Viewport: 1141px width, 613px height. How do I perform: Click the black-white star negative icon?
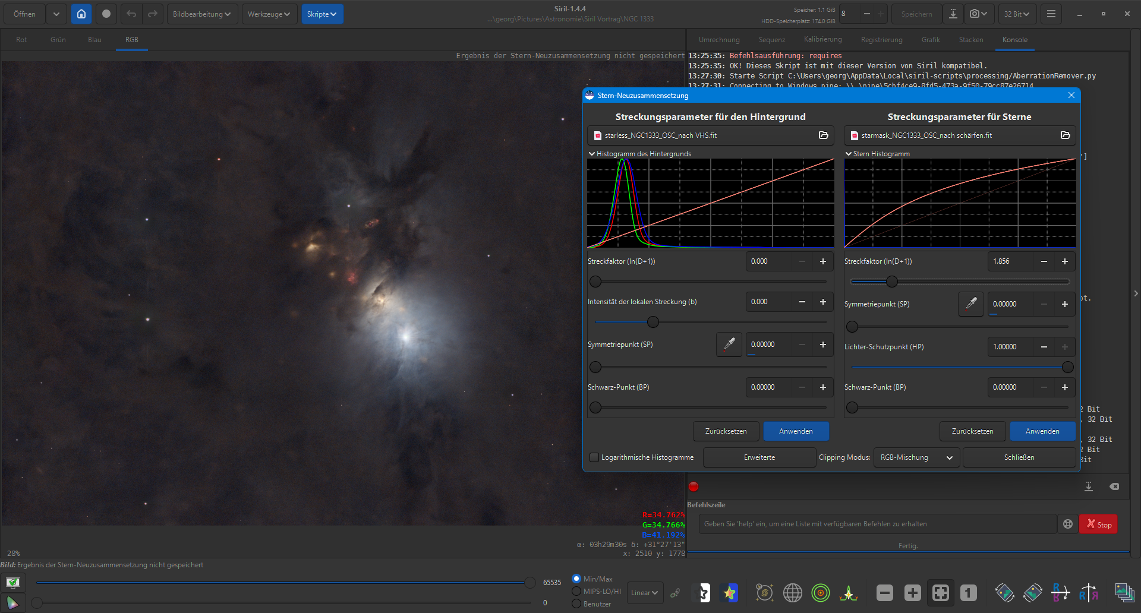tap(703, 592)
